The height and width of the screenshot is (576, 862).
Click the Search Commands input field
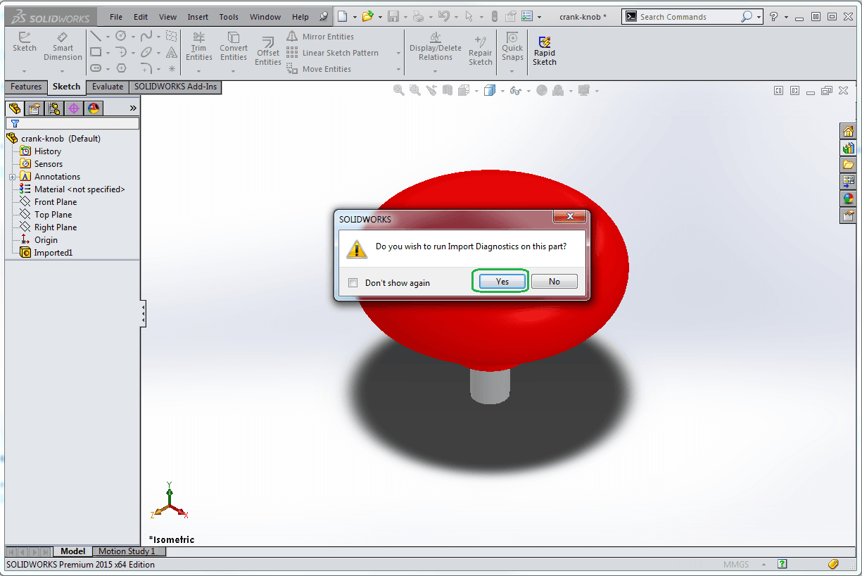(x=688, y=17)
